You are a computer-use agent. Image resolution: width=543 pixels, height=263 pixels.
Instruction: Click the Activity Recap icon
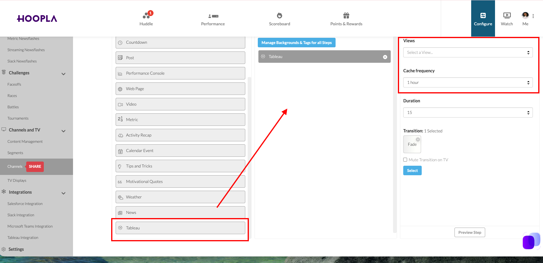[120, 135]
